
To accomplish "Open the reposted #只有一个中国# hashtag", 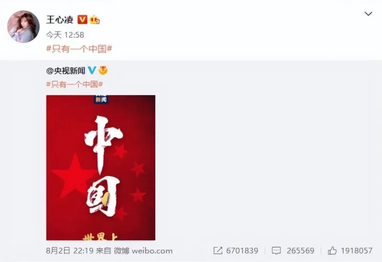I will (x=74, y=84).
